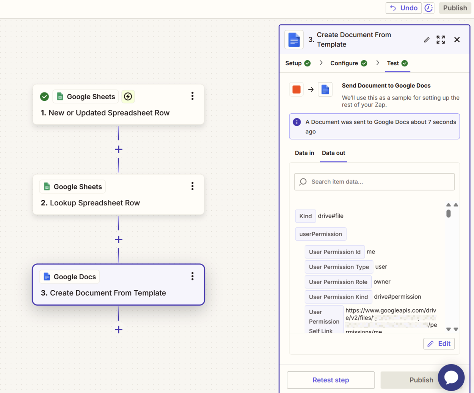Click the orange source app icon
474x393 pixels.
[x=297, y=89]
